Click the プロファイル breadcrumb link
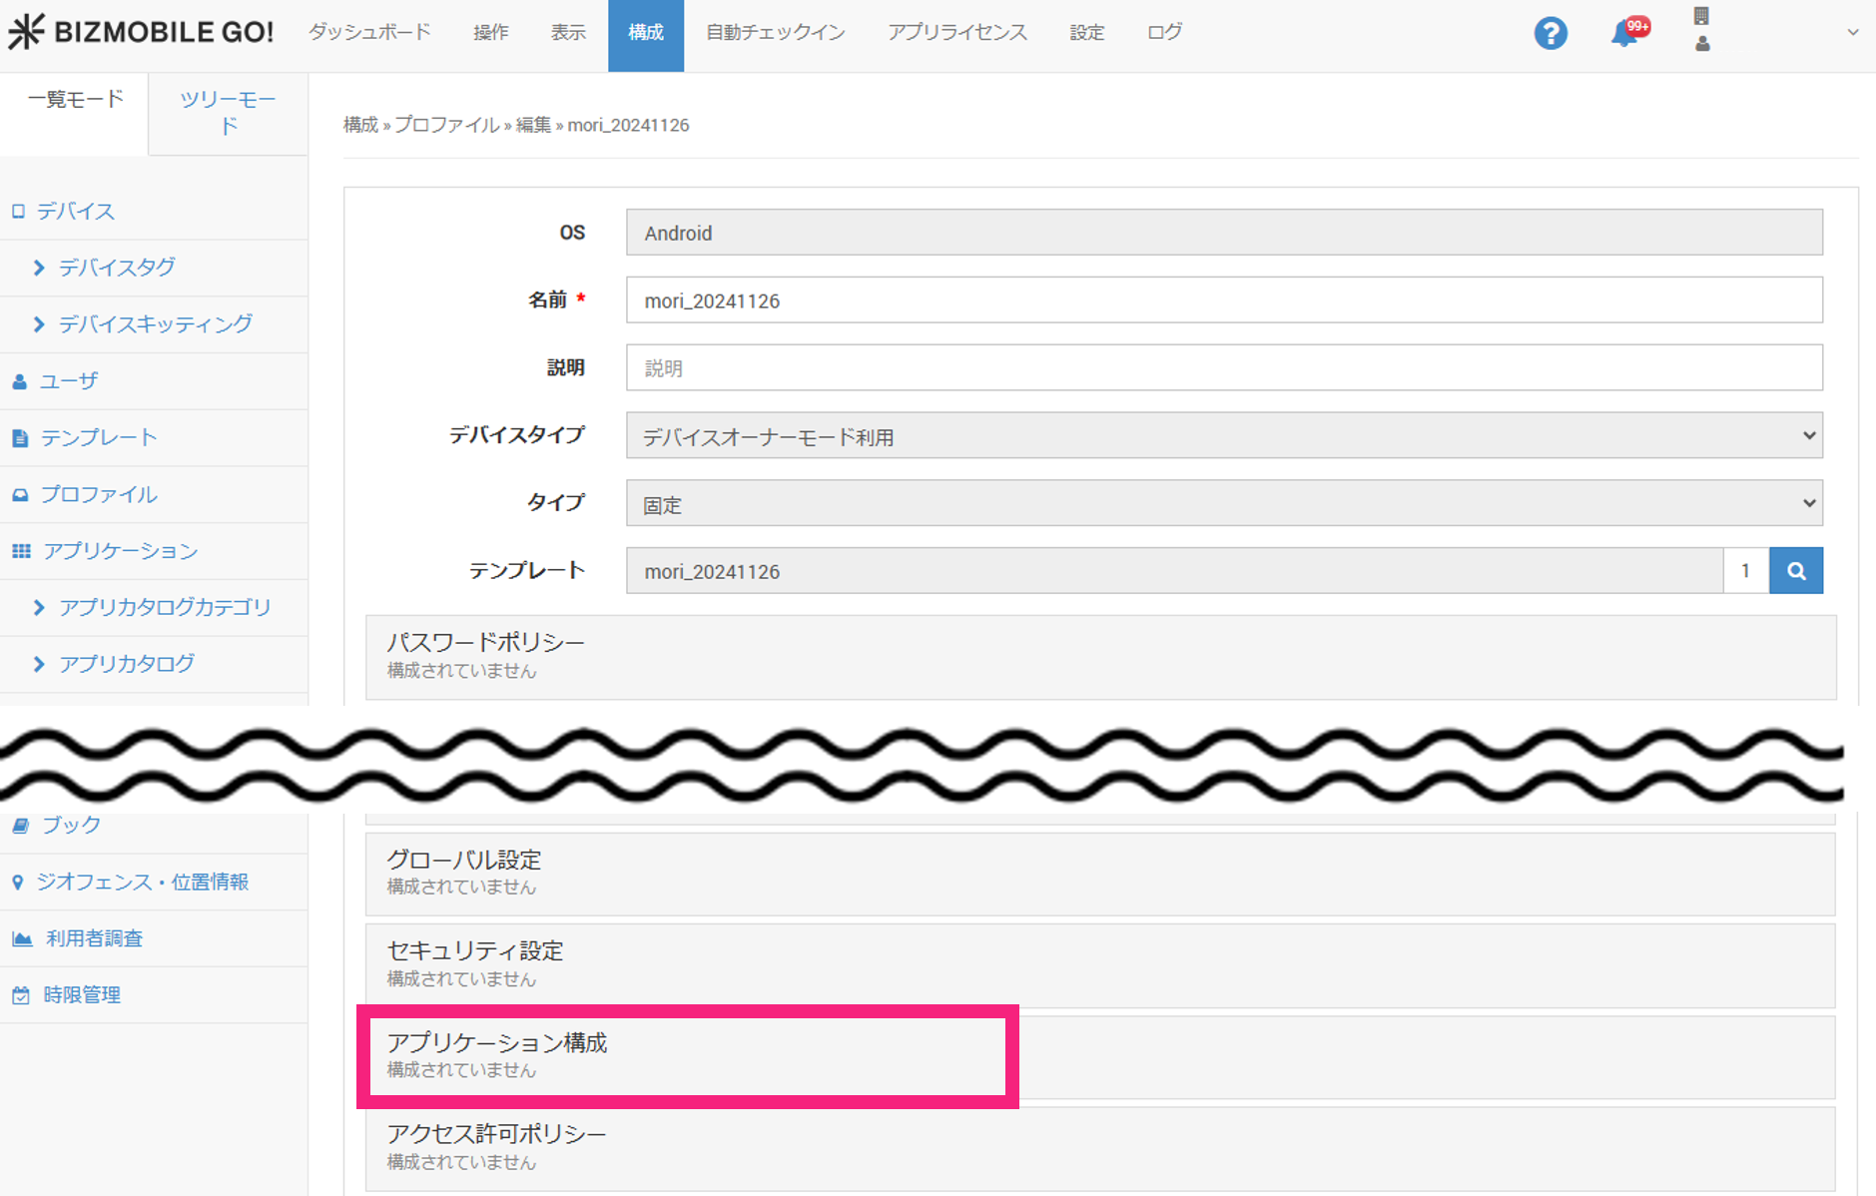1876x1196 pixels. 446,125
